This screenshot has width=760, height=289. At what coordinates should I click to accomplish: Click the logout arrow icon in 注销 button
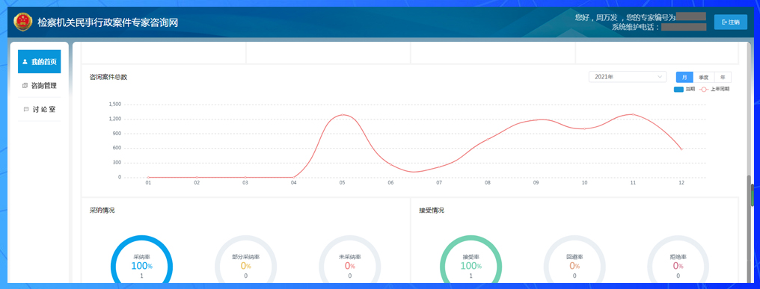point(725,22)
